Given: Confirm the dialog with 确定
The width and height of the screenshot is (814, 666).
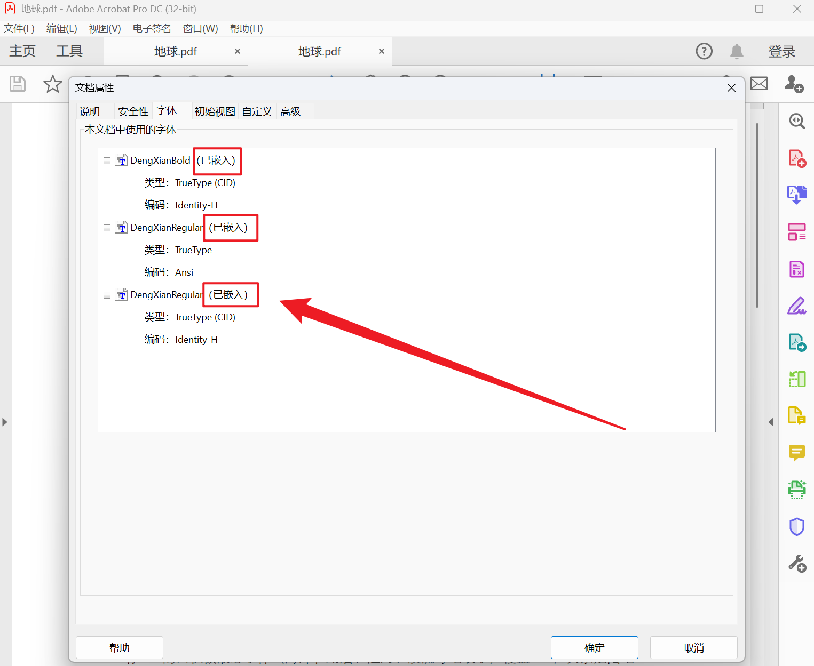Looking at the screenshot, I should [x=594, y=647].
